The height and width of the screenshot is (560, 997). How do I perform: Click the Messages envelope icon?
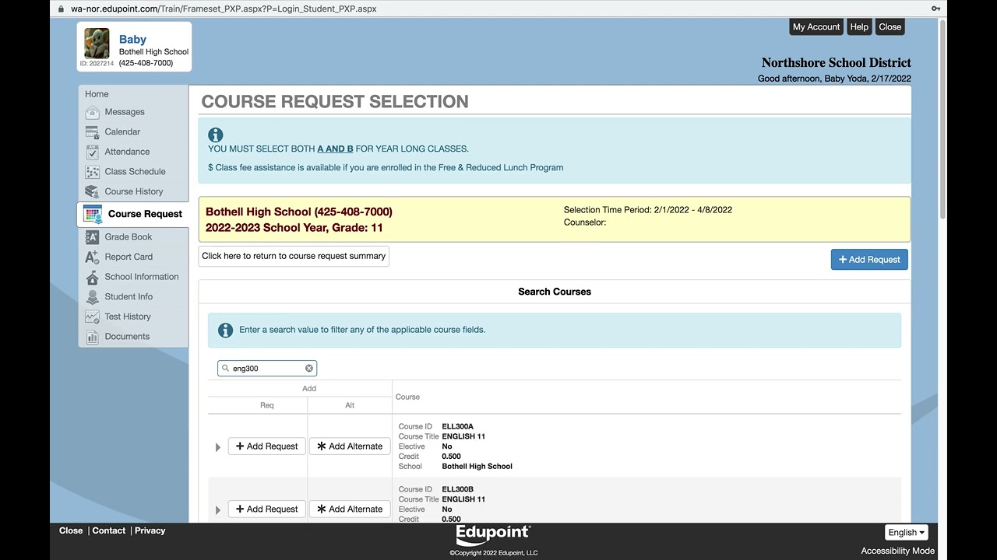click(x=92, y=112)
